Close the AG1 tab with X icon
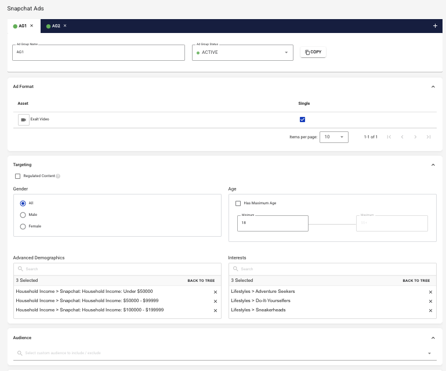Viewport: 446px width, 371px height. tap(32, 26)
